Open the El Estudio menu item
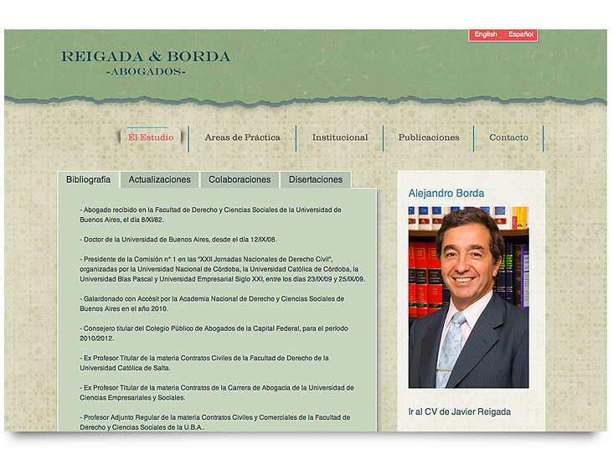This screenshot has width=613, height=450. tap(151, 137)
